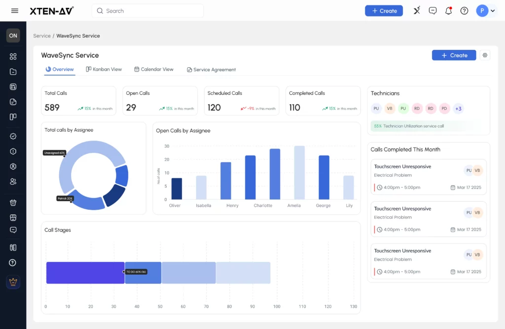Click the header Create button
Screen dimensions: 505x329
coord(384,11)
